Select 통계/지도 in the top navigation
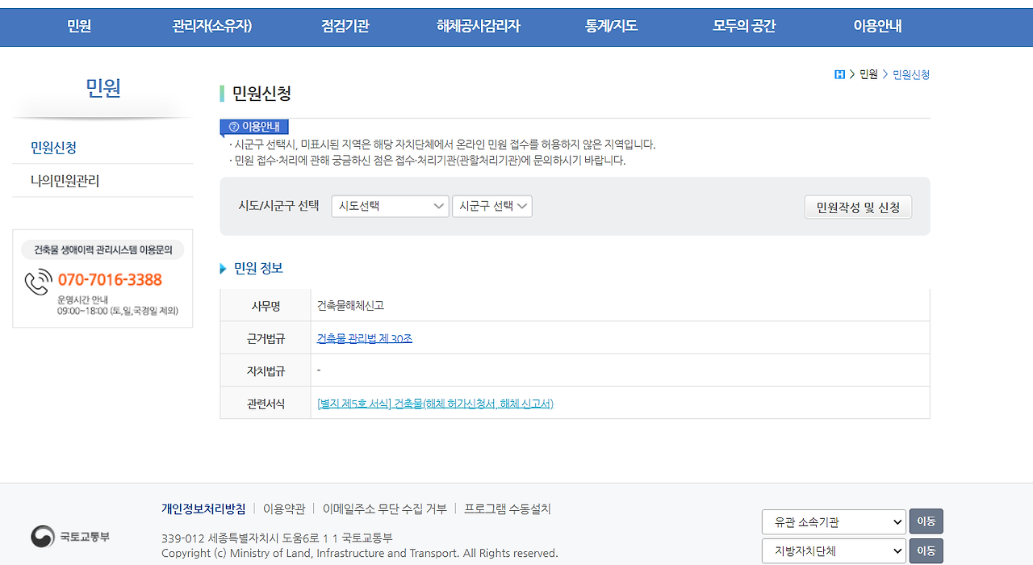This screenshot has width=1033, height=565. pos(610,27)
